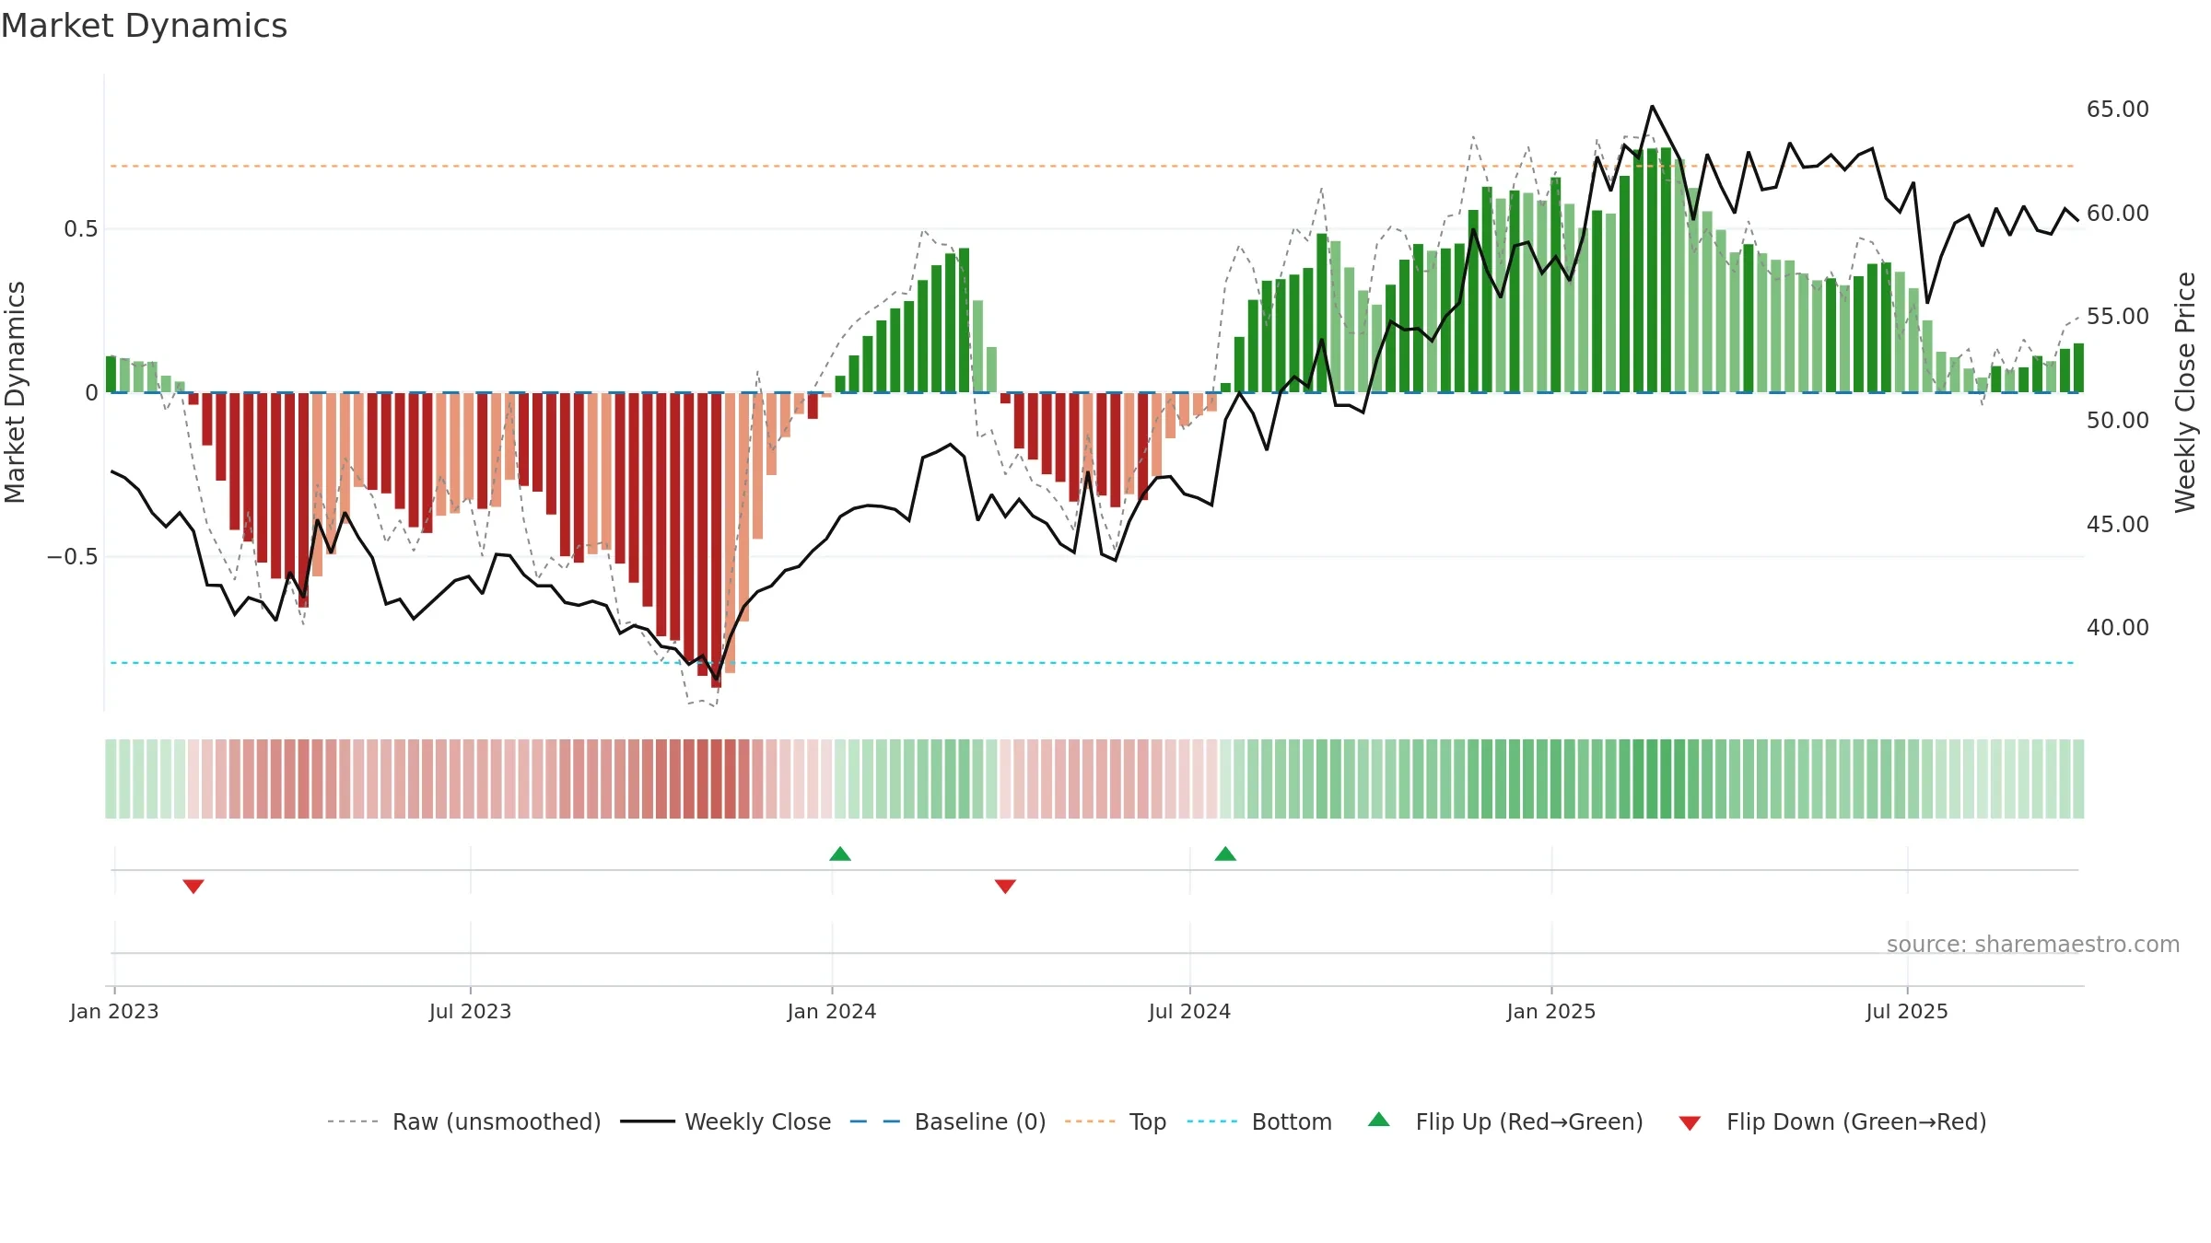The height and width of the screenshot is (1243, 2211).
Task: Toggle the Baseline (0) legend entry
Action: (x=947, y=1121)
